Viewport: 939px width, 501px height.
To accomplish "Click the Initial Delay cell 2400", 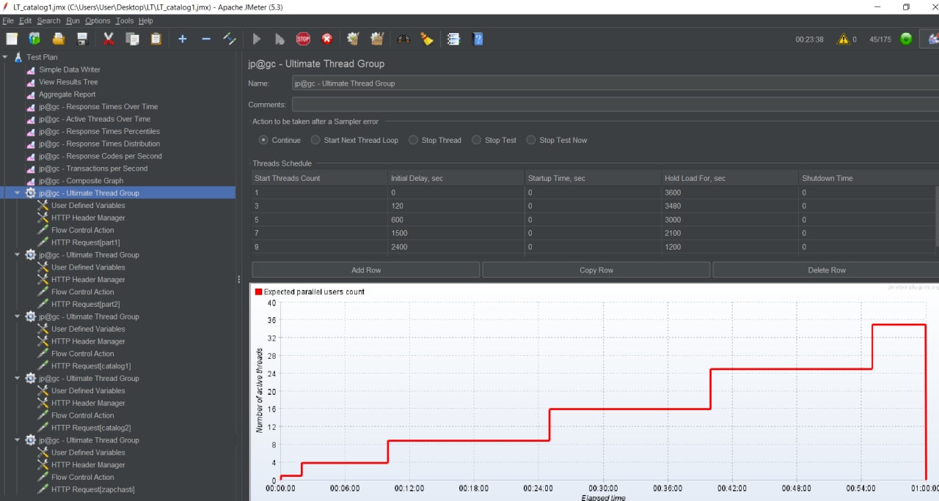I will click(x=456, y=247).
